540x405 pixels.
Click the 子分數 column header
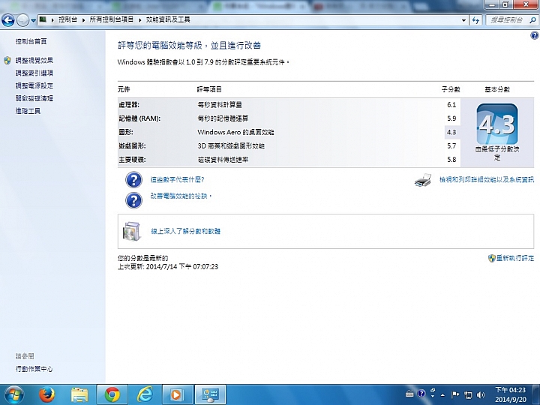coord(451,89)
